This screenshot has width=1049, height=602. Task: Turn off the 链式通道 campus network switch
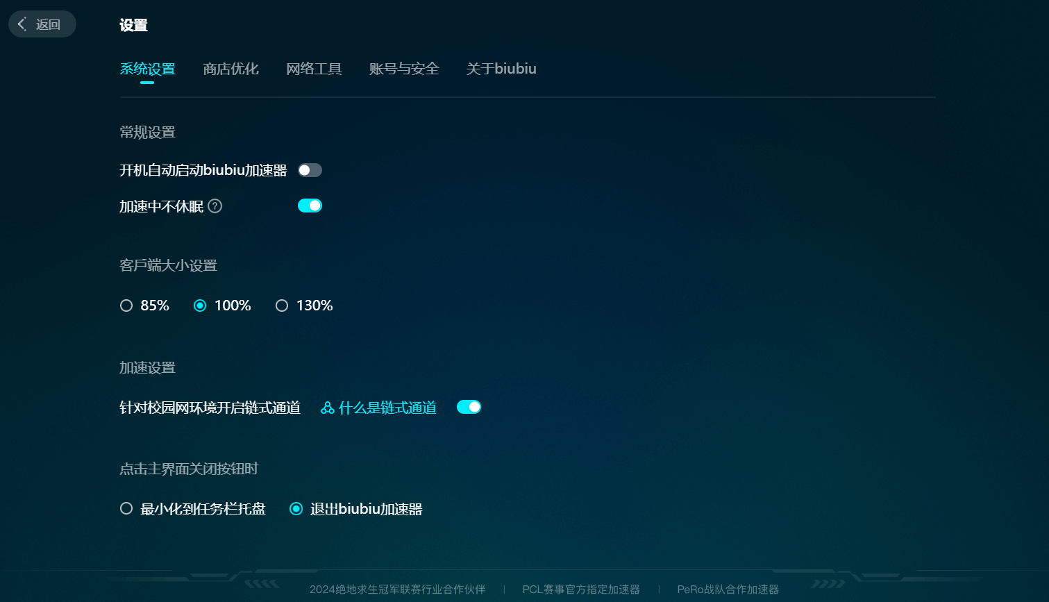tap(469, 407)
